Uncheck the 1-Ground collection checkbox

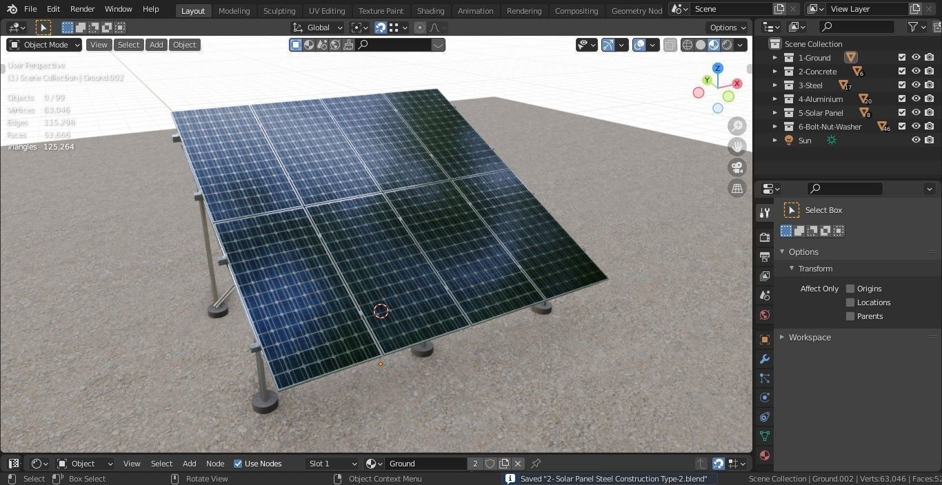pyautogui.click(x=901, y=58)
